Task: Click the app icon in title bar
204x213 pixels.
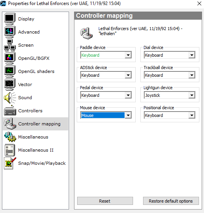Action: click(3, 3)
